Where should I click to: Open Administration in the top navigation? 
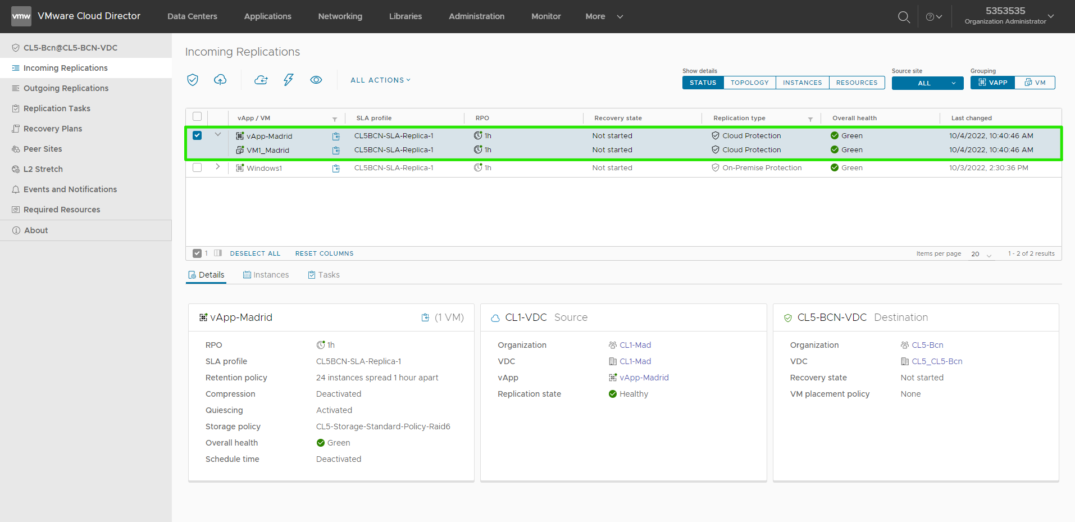(x=477, y=16)
